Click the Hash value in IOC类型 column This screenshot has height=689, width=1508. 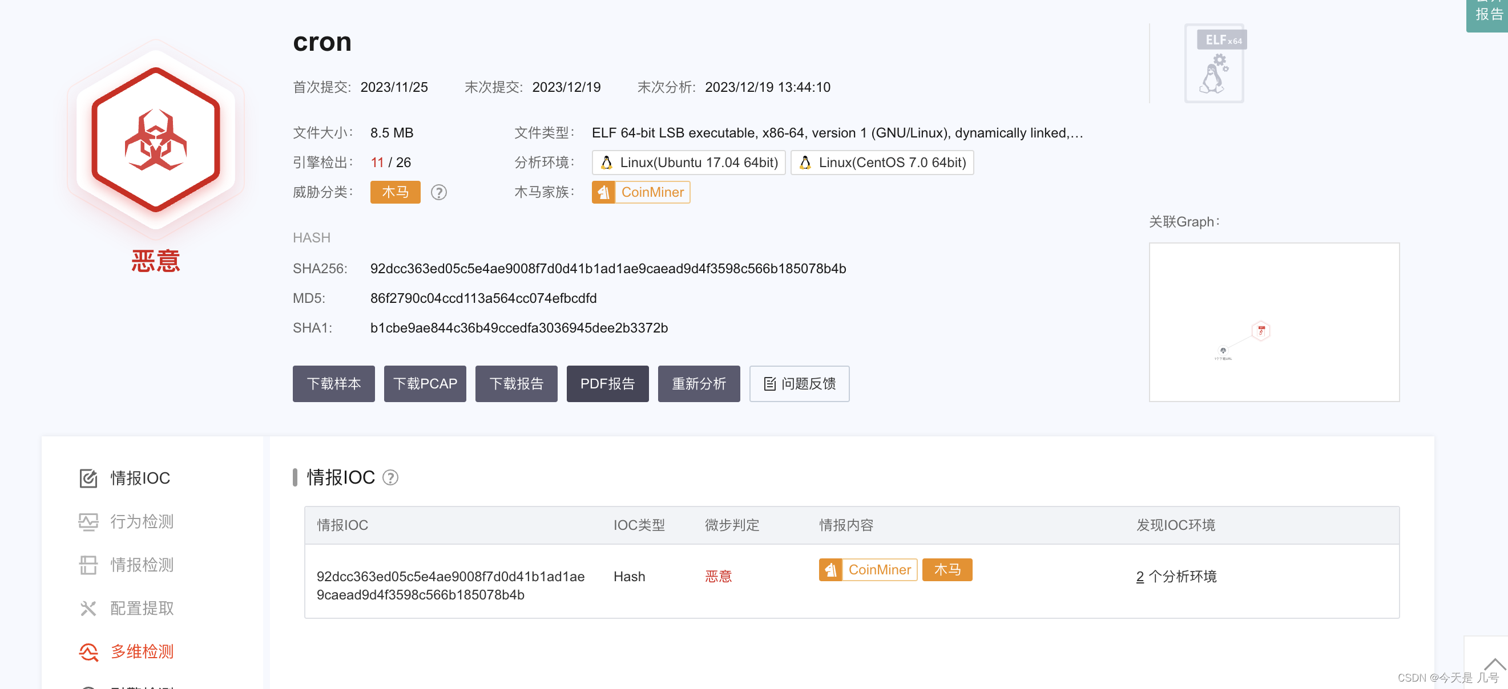click(630, 577)
